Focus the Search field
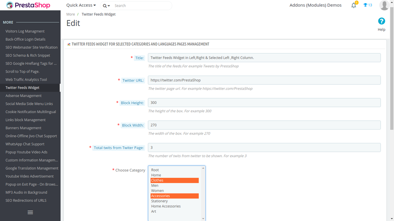 141,6
